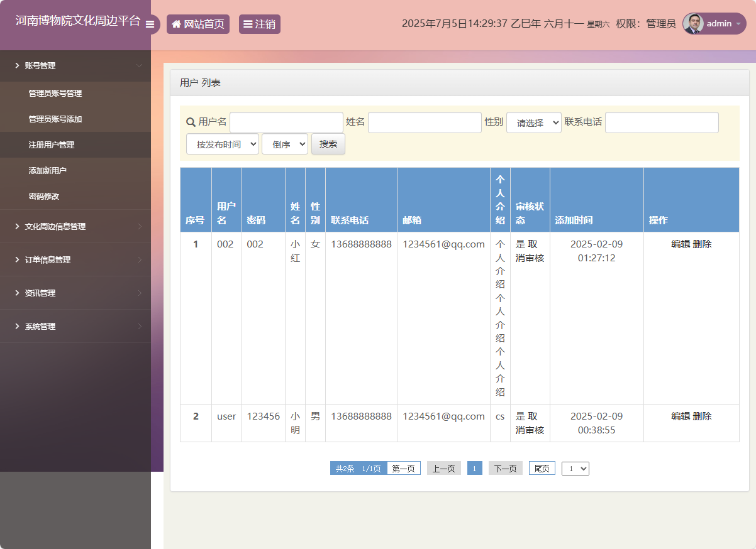Screen dimensions: 756x549
Task: Select 添加新用户 in the sidebar
Action: coord(48,171)
